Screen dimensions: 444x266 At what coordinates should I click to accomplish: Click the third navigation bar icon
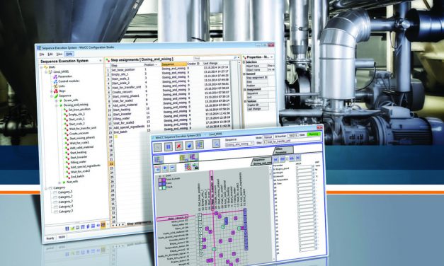pyautogui.click(x=78, y=227)
